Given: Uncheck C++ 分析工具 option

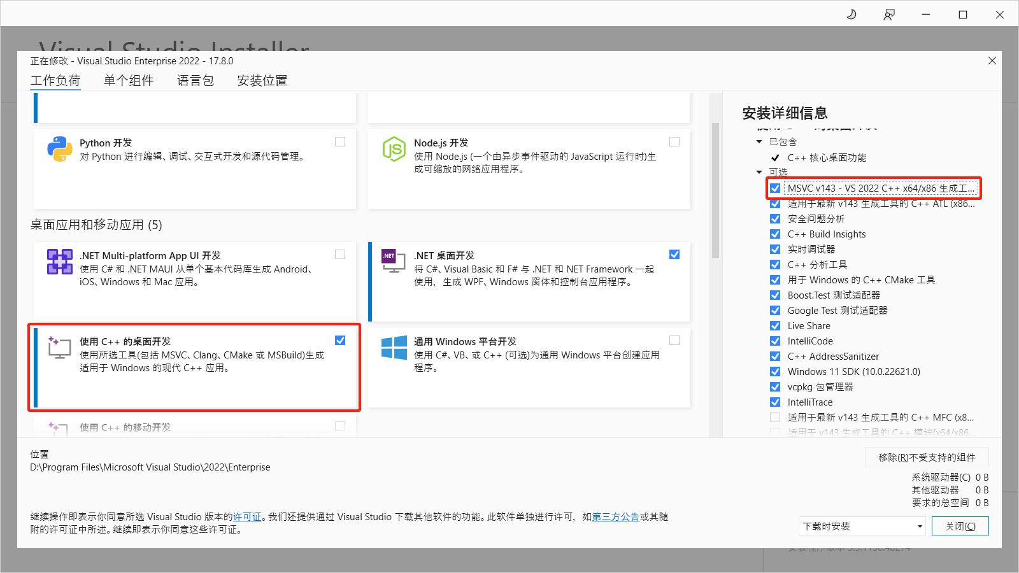Looking at the screenshot, I should coord(775,265).
